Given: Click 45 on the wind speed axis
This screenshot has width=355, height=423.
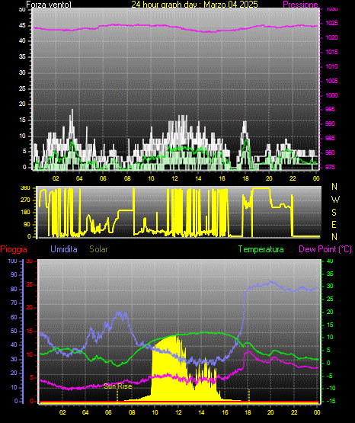Looking at the screenshot, I should [22, 26].
